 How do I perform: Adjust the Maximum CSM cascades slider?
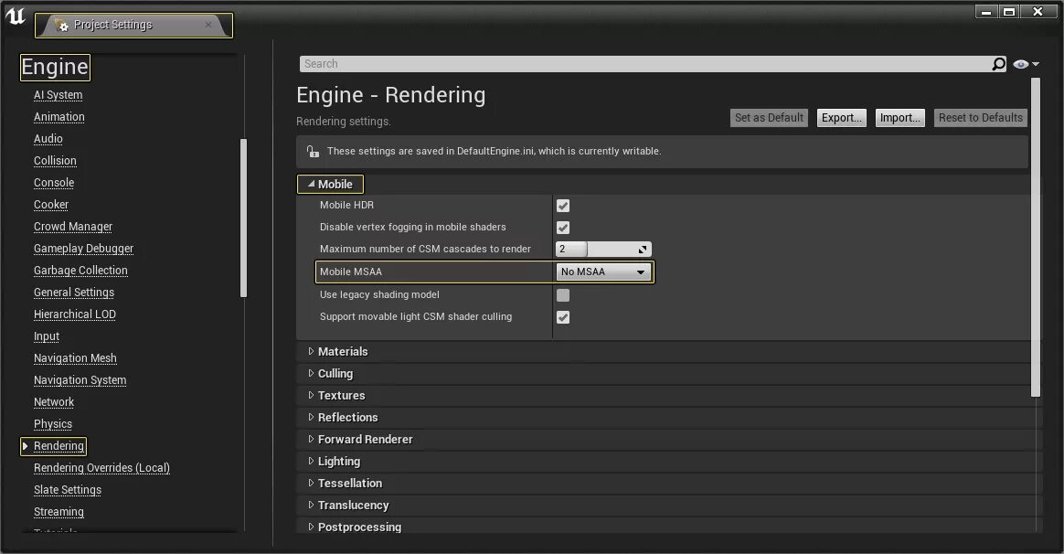click(603, 249)
